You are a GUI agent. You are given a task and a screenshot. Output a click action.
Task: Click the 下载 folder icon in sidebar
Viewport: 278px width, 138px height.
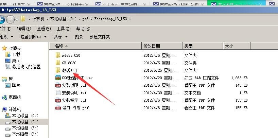pyautogui.click(x=8, y=54)
